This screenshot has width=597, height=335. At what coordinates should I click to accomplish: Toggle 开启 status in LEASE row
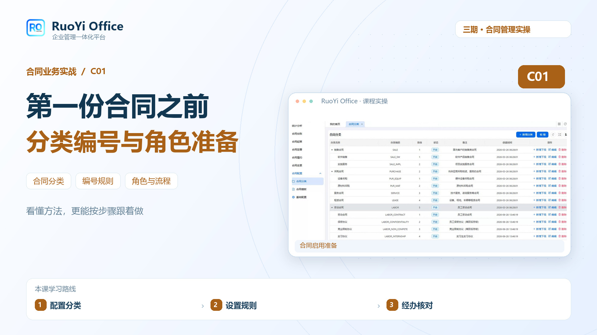tap(435, 200)
